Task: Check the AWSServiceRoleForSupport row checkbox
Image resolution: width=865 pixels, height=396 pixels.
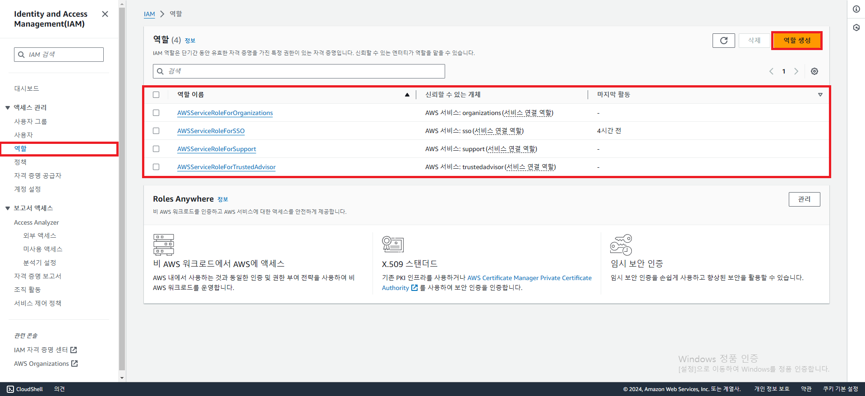Action: pos(156,149)
